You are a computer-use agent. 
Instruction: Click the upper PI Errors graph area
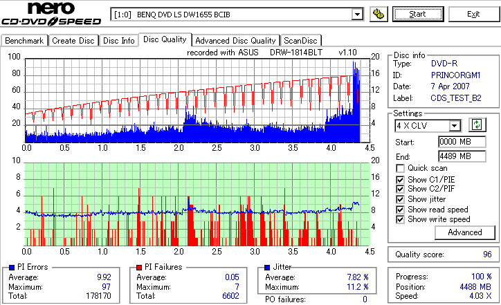click(x=197, y=100)
